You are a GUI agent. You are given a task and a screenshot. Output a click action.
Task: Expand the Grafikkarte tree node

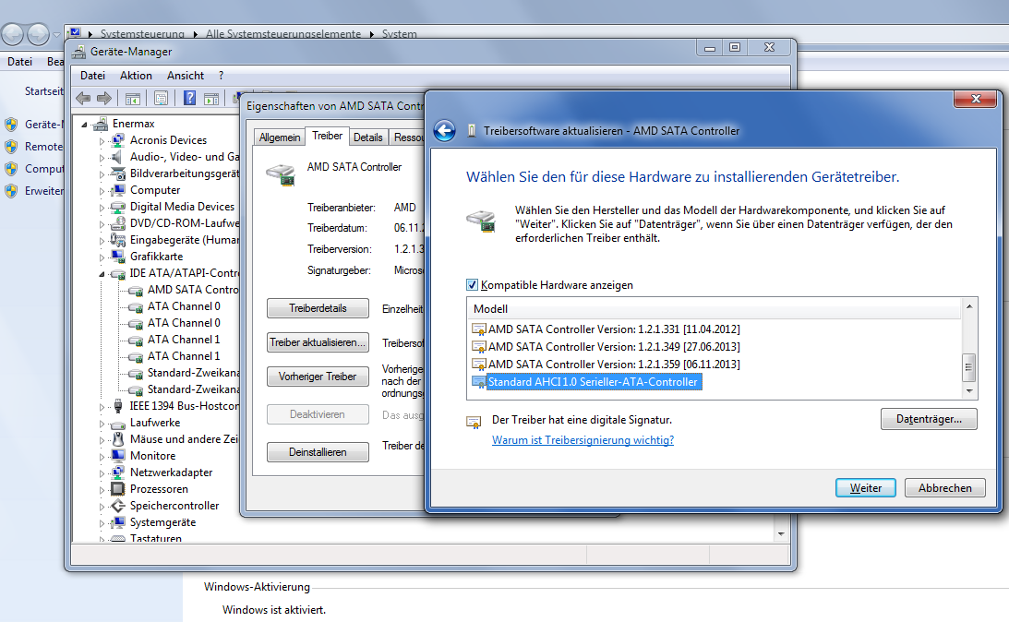(x=102, y=257)
